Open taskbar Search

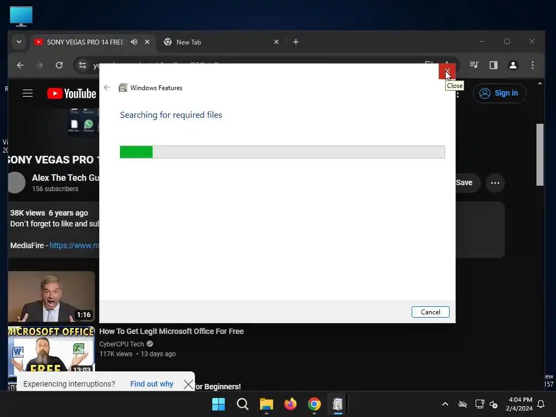[x=243, y=404]
